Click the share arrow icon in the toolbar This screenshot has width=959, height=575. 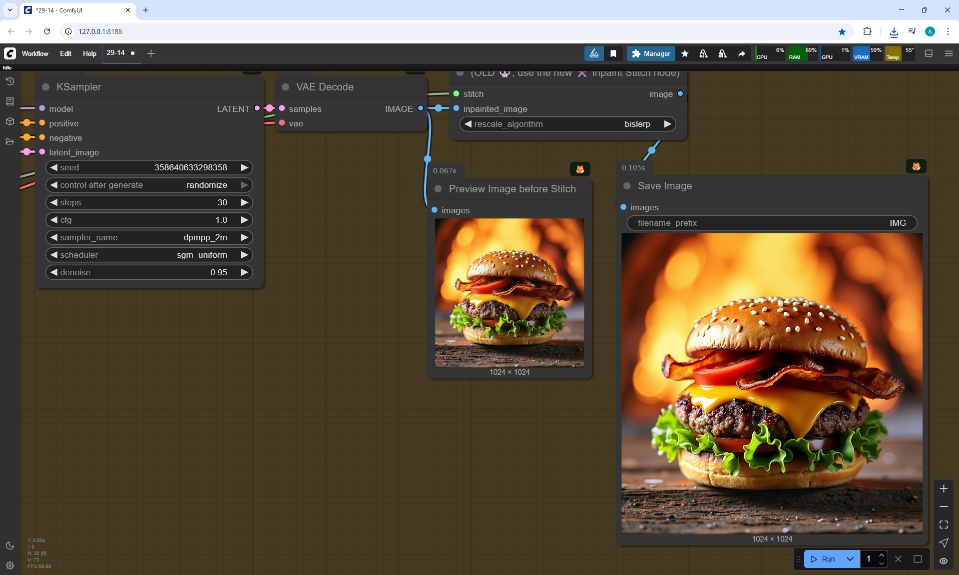point(742,53)
